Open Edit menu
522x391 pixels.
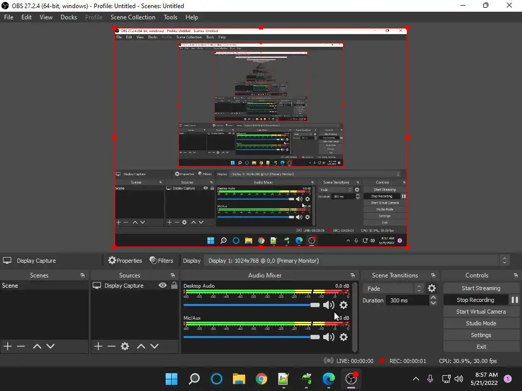[27, 17]
